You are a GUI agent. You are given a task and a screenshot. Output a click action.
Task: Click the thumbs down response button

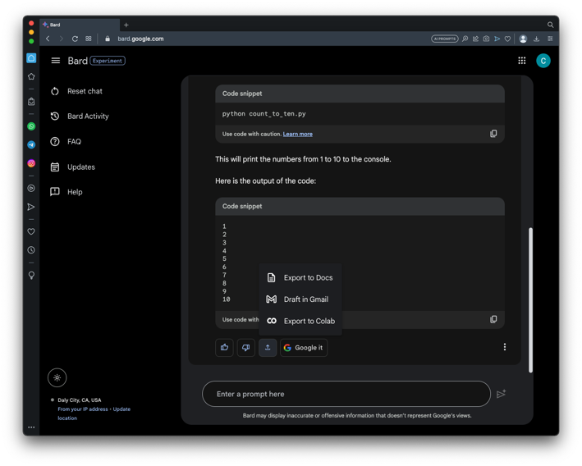(x=245, y=348)
